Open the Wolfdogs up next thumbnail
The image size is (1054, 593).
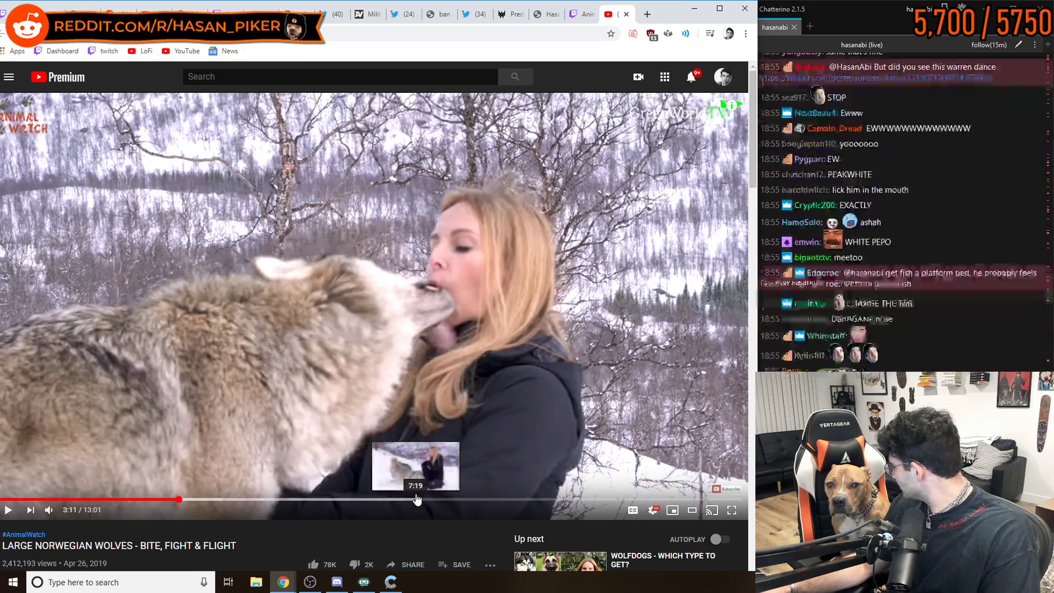click(x=560, y=561)
